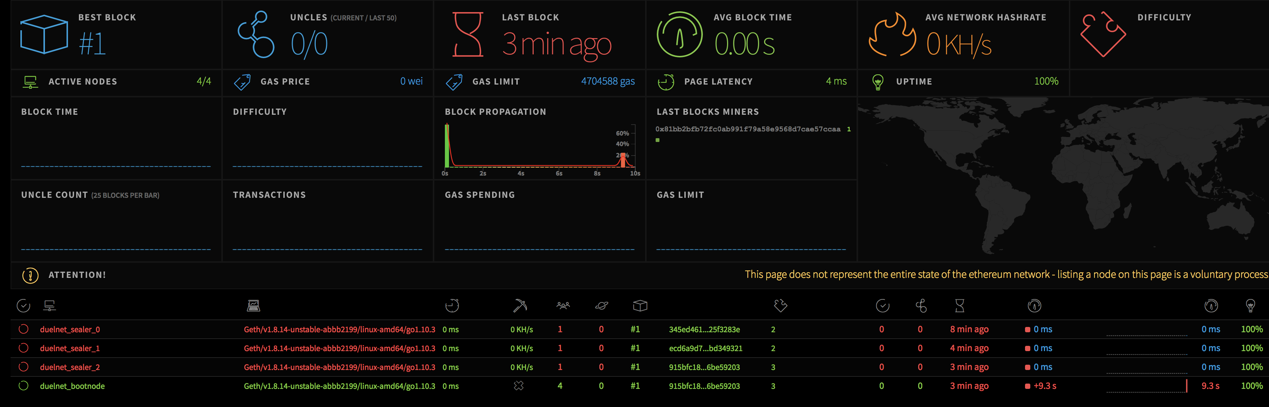Click the duelnet_bootnode node name
Image resolution: width=1269 pixels, height=407 pixels.
(x=73, y=386)
